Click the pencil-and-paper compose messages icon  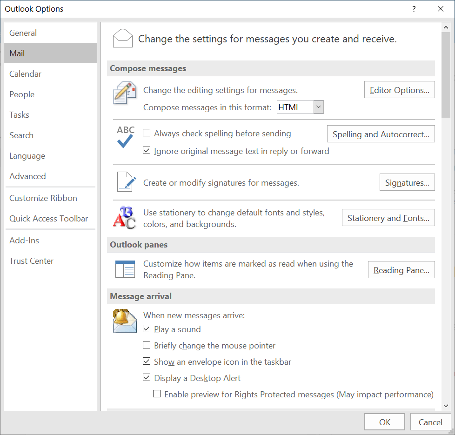click(x=125, y=93)
